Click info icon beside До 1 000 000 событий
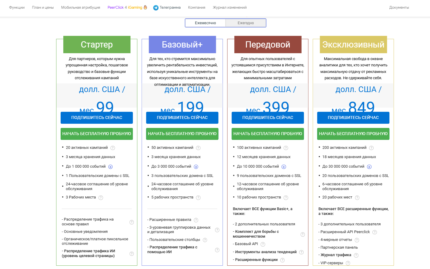The width and height of the screenshot is (430, 269). (110, 167)
